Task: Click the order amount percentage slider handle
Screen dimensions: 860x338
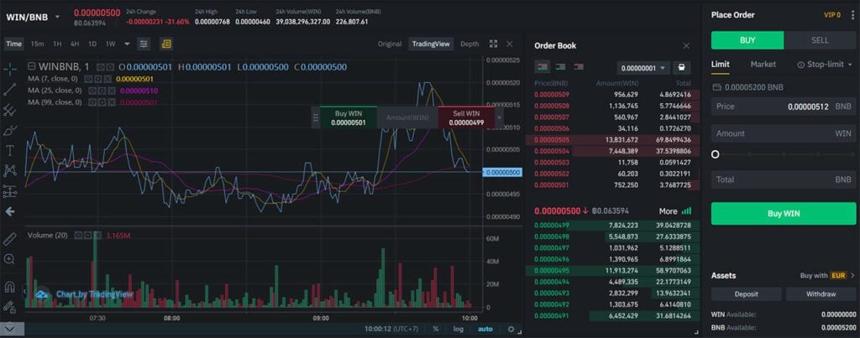Action: point(716,154)
